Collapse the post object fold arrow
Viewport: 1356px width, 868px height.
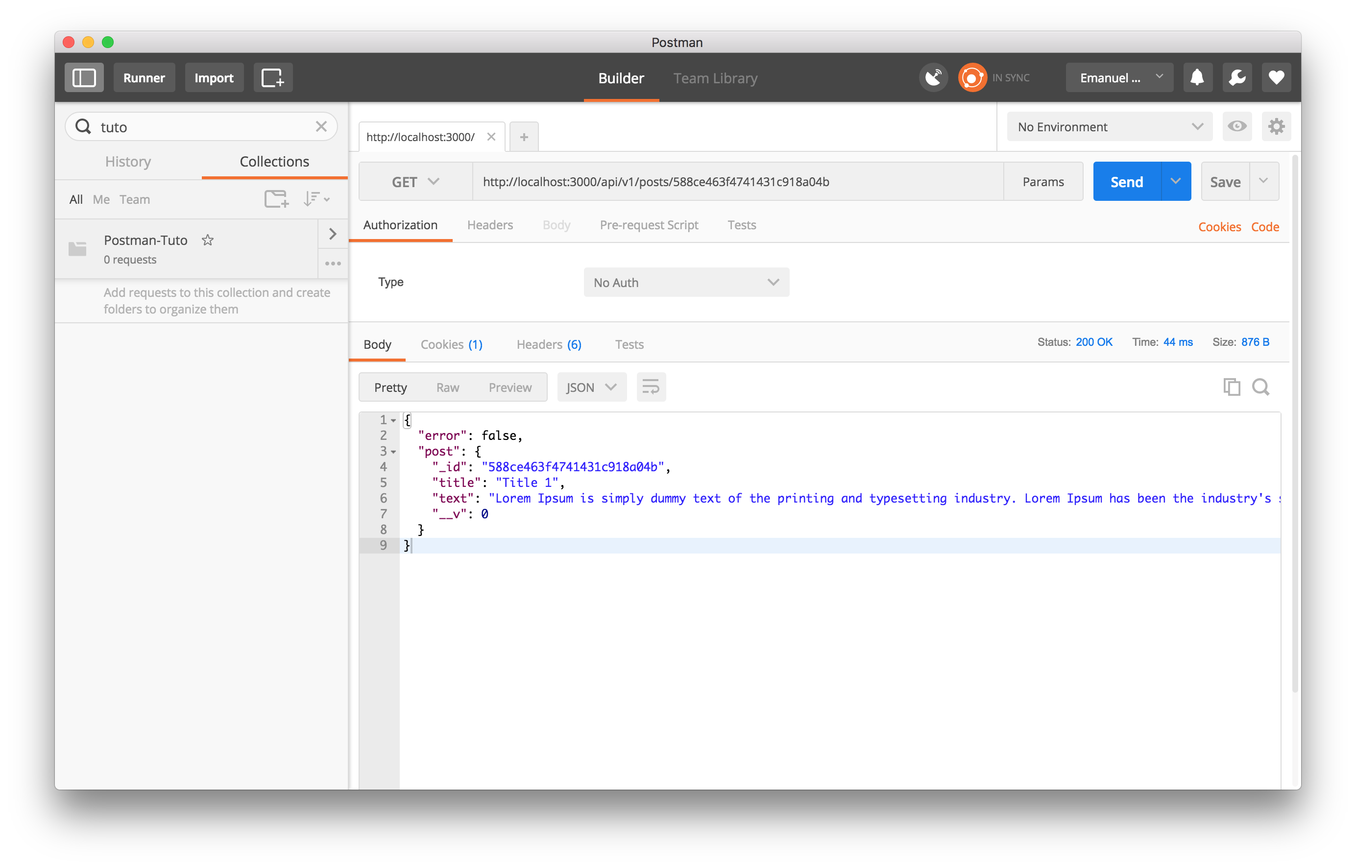[x=393, y=452]
